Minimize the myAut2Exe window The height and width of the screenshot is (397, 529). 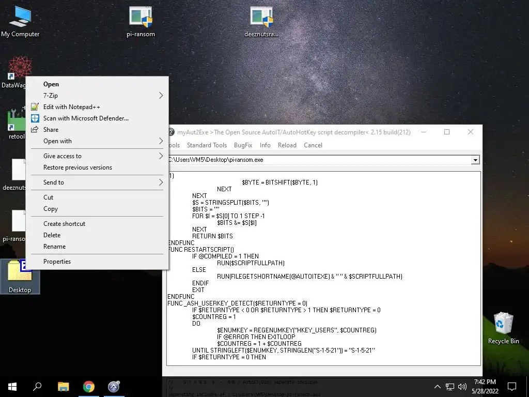(424, 132)
